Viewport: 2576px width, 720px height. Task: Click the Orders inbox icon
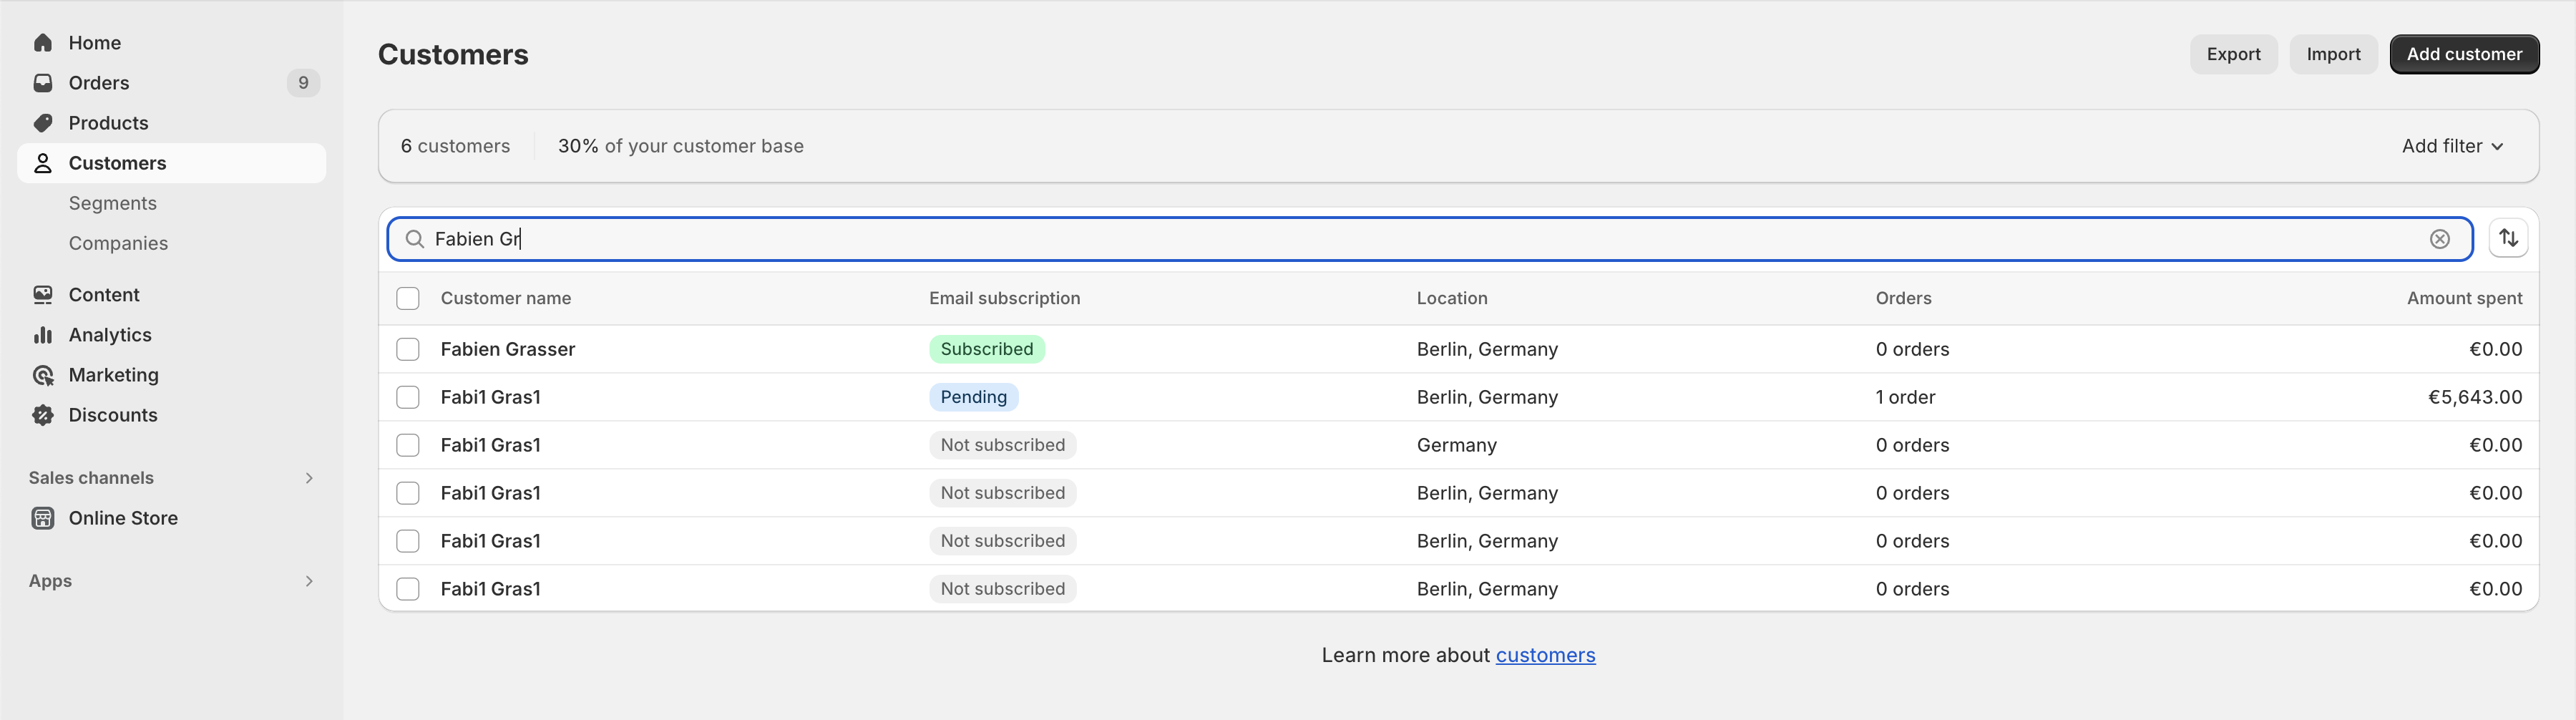(43, 83)
